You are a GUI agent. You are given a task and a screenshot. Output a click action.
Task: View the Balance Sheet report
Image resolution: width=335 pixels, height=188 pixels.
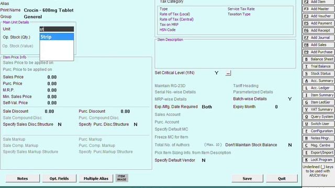tap(318, 59)
